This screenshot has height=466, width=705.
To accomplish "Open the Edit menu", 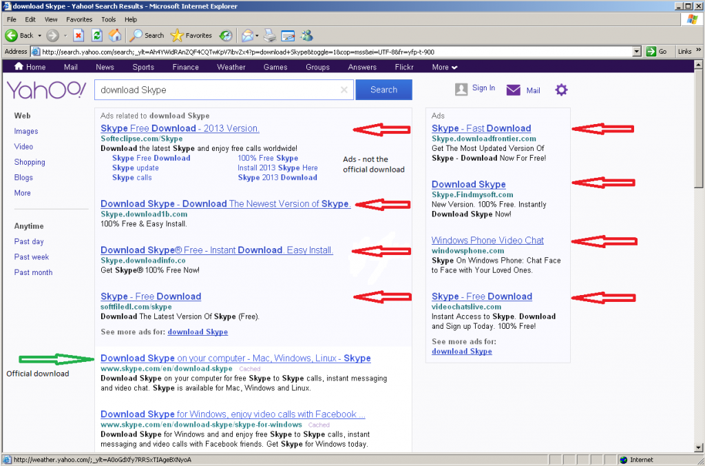I will tap(30, 19).
